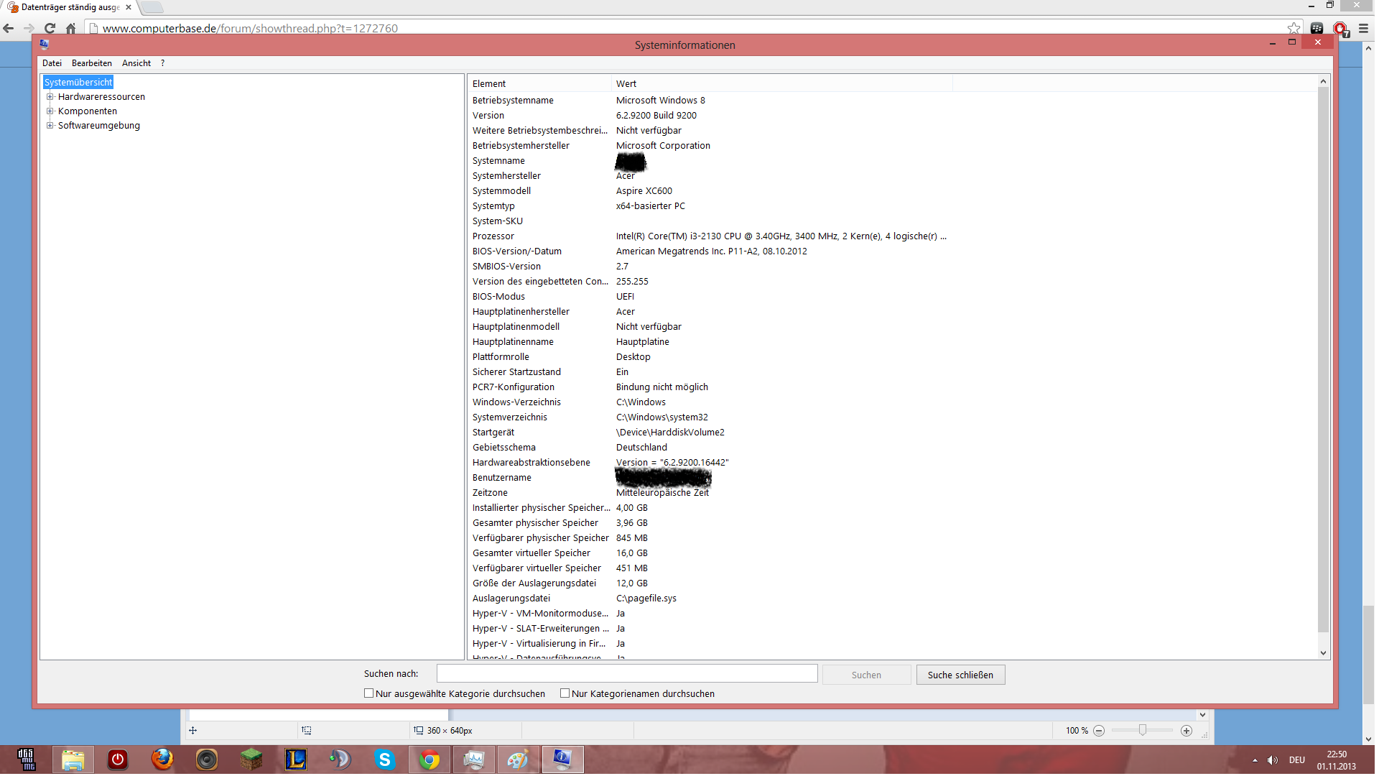Enable 'Nur ausgewählte Kategorie durchsuchen' checkbox
This screenshot has width=1379, height=776.
click(x=369, y=693)
